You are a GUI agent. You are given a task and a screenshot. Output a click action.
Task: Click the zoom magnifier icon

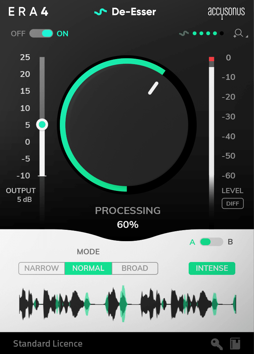(x=238, y=33)
